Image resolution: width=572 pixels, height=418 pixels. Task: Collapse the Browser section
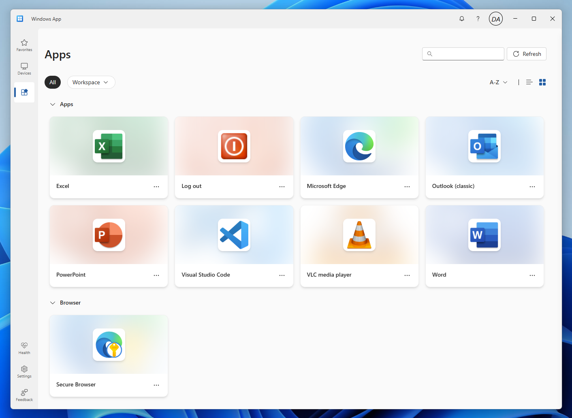point(52,303)
